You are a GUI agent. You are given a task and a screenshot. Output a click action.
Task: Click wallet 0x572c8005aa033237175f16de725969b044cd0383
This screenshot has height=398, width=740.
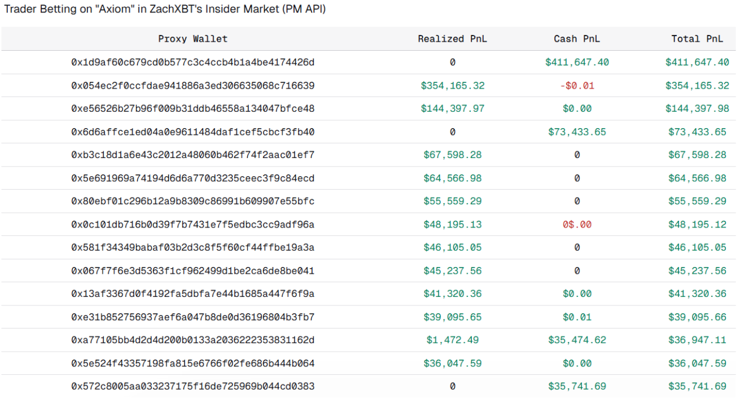[x=192, y=387]
